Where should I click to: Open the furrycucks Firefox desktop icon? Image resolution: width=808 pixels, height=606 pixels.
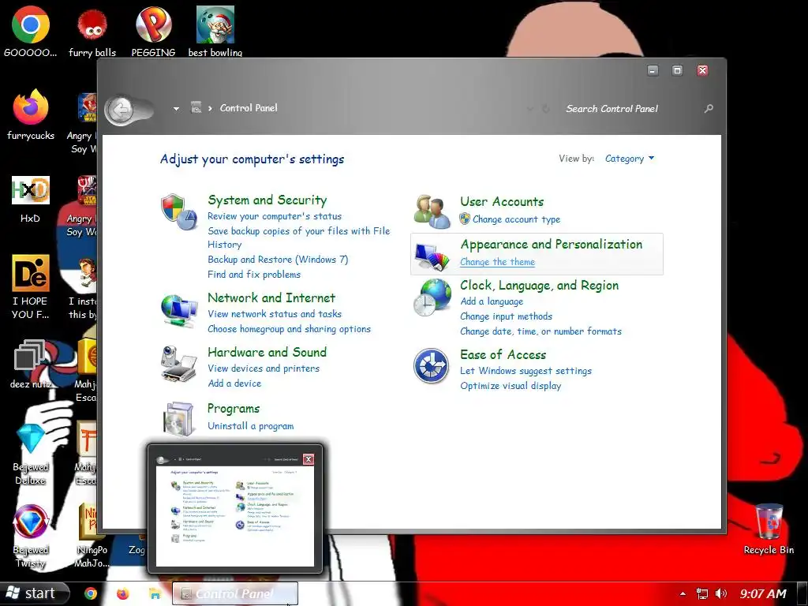pyautogui.click(x=31, y=115)
